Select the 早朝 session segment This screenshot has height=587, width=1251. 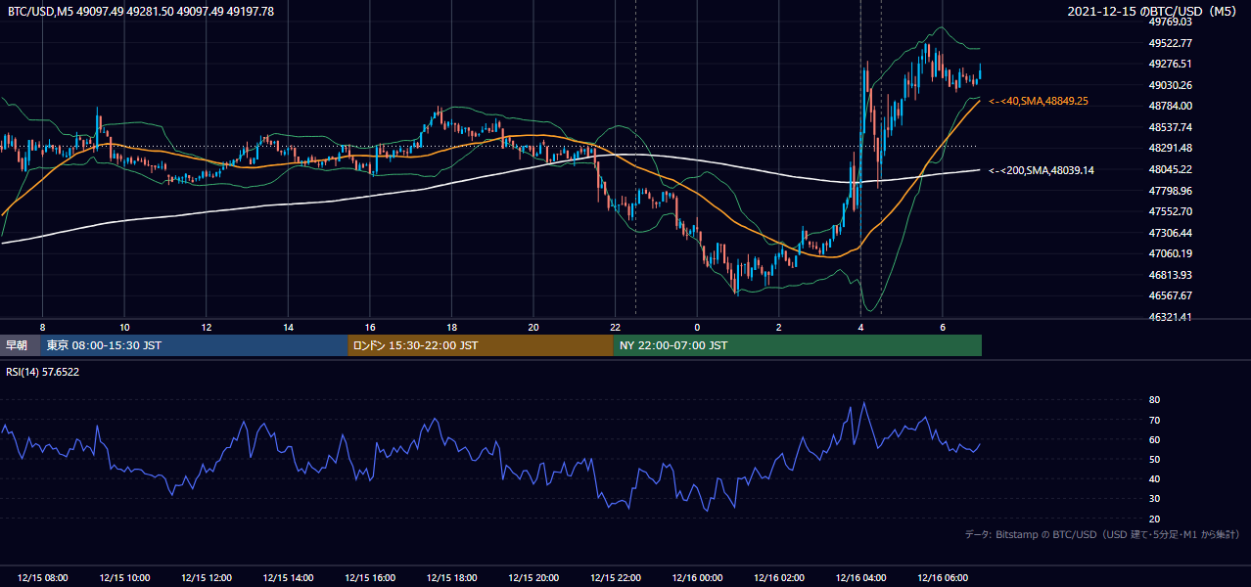pos(20,345)
